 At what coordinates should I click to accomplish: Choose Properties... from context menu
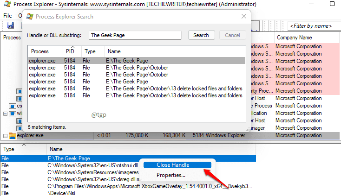tap(171, 175)
